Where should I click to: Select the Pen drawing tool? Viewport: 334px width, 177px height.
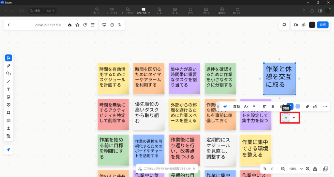click(8, 66)
